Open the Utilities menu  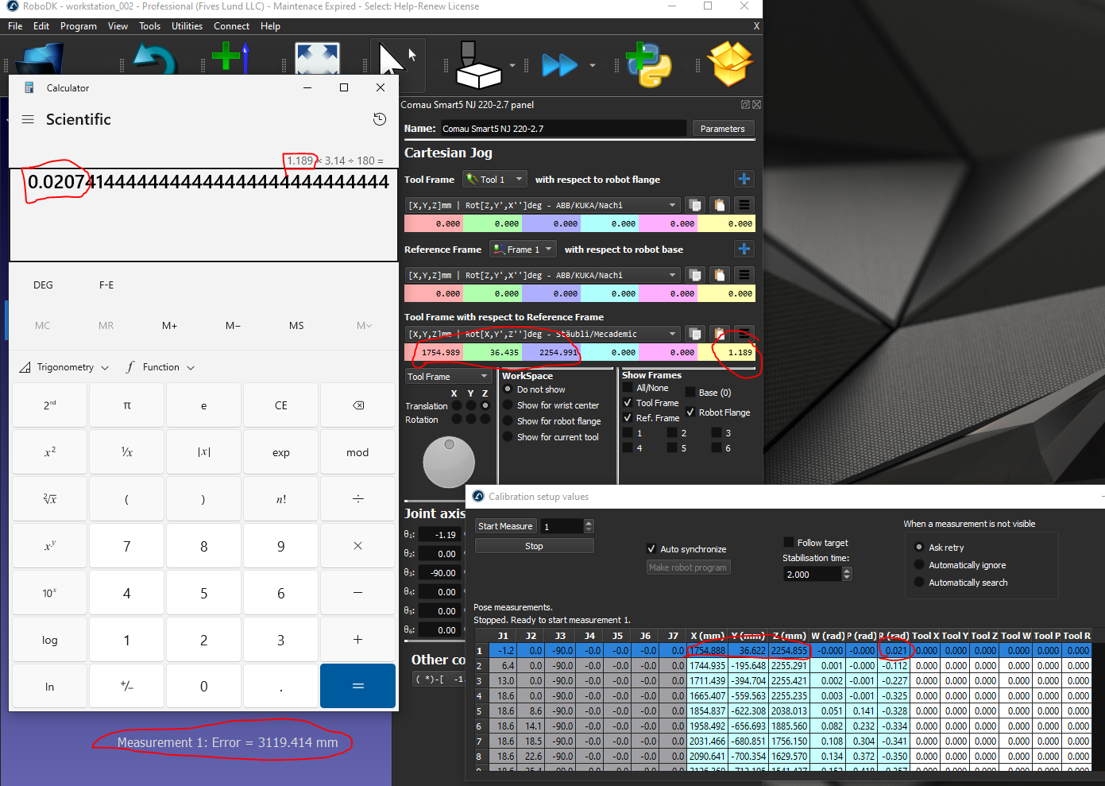point(187,26)
